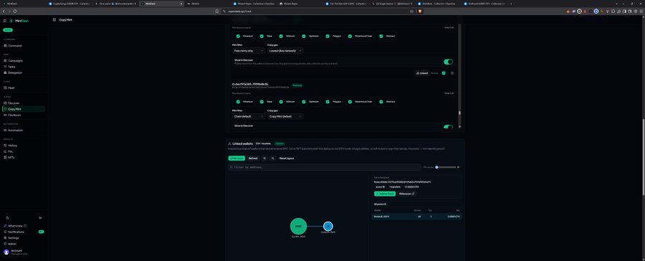Open the Copy Mint default gas dropdown
Image resolution: width=645 pixels, height=261 pixels.
tap(285, 116)
